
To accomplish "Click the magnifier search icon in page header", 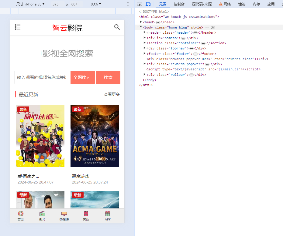I will tap(117, 27).
